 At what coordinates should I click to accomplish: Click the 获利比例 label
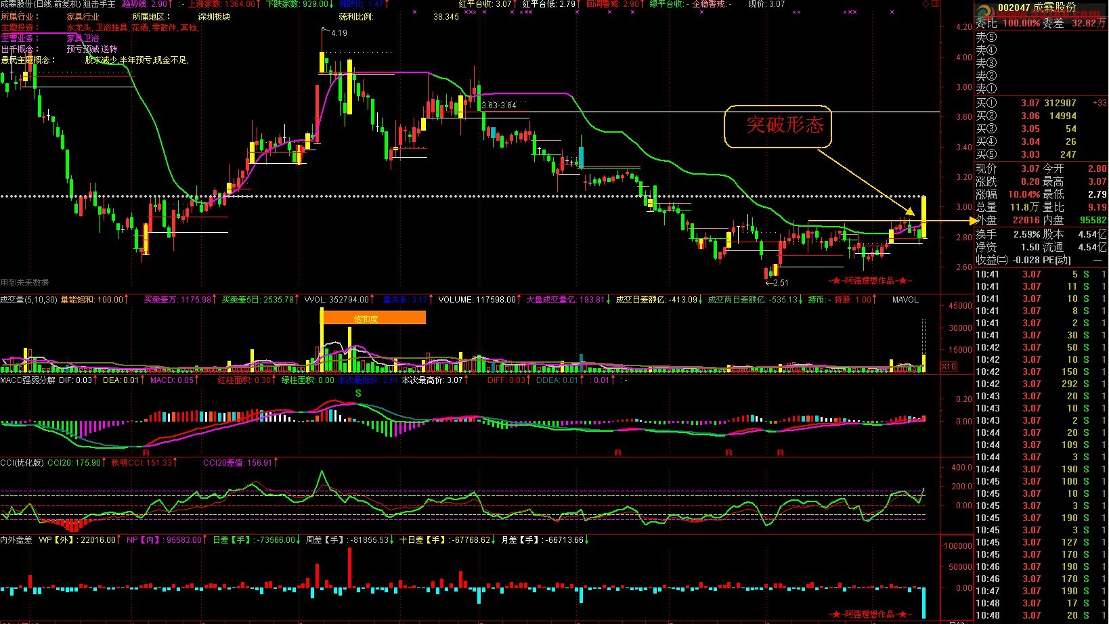click(x=356, y=16)
